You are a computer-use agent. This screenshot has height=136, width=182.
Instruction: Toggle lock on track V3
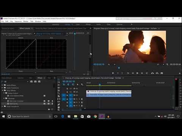click(67, 89)
